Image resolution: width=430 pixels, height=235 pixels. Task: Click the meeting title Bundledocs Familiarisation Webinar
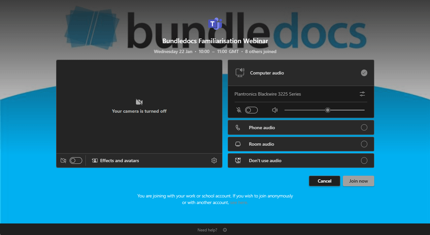coord(215,41)
